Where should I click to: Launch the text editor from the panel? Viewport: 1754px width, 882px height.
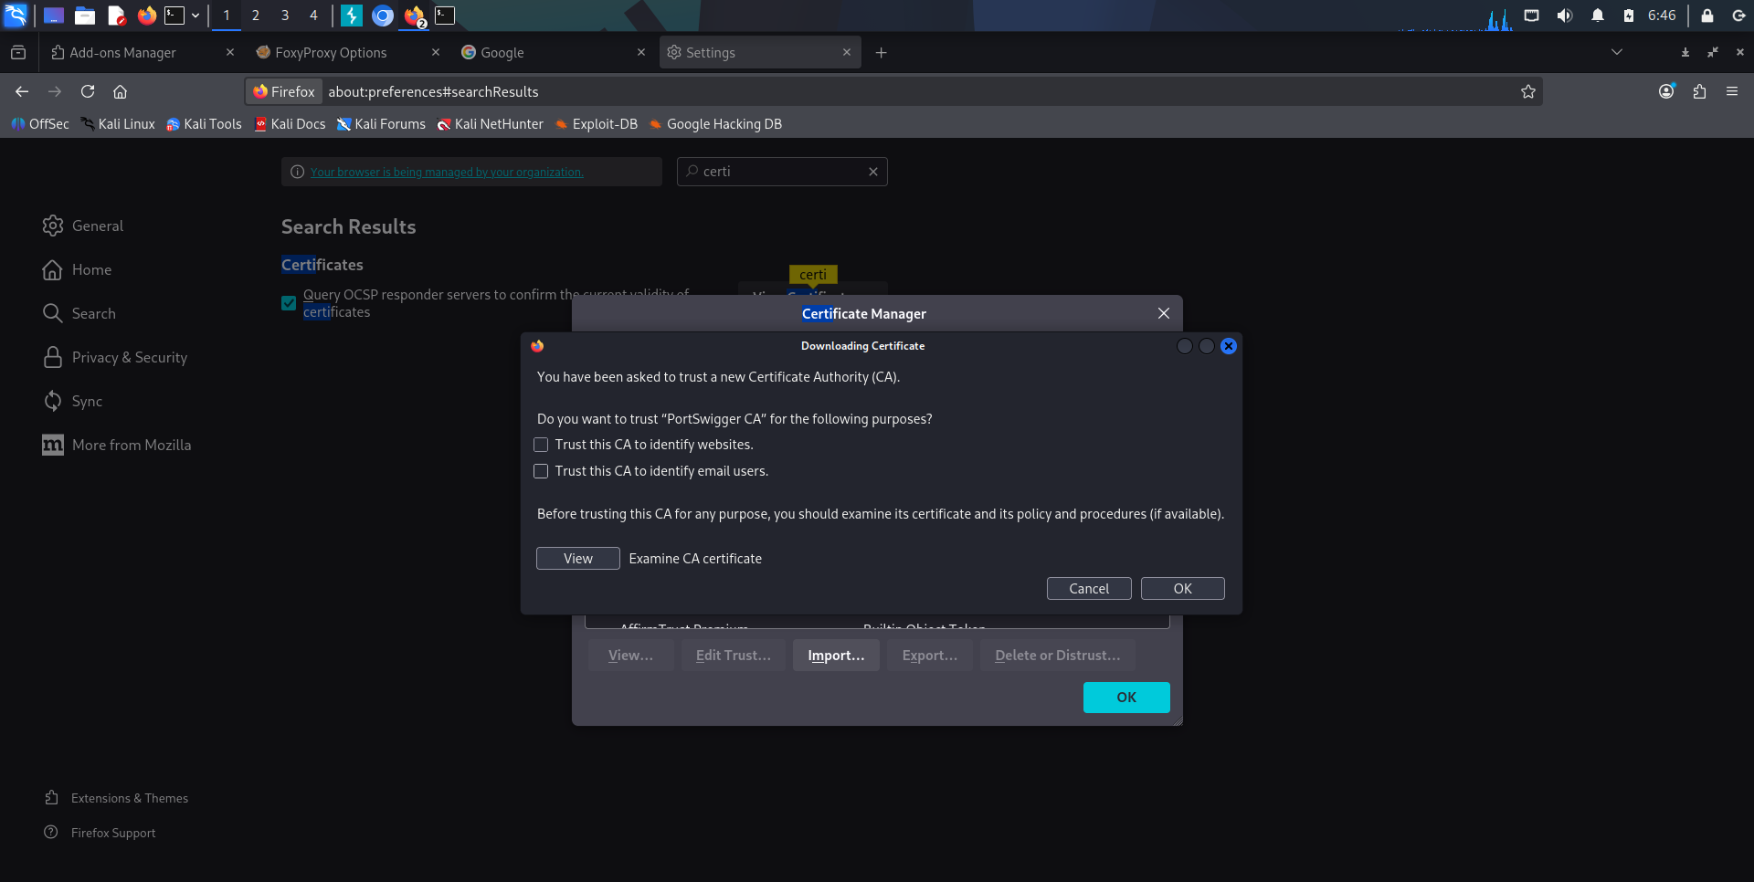point(116,16)
